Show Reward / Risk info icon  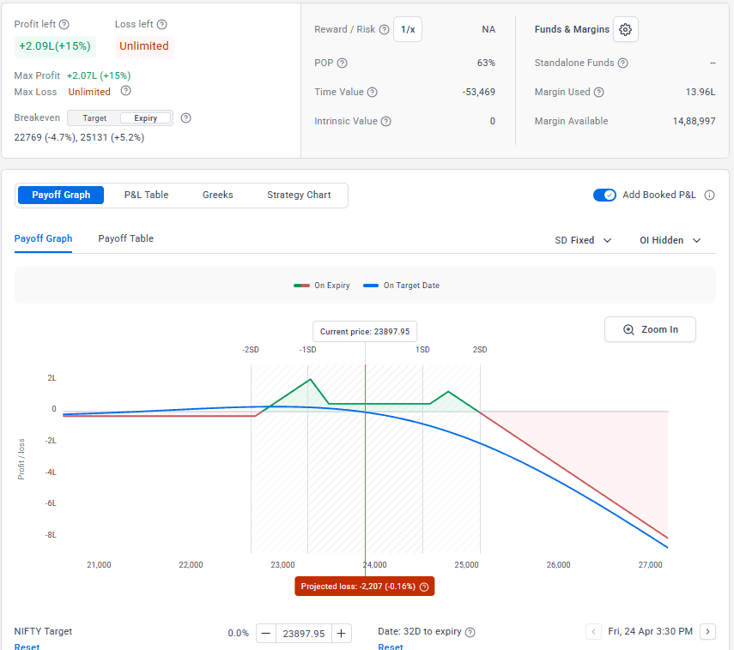(385, 29)
